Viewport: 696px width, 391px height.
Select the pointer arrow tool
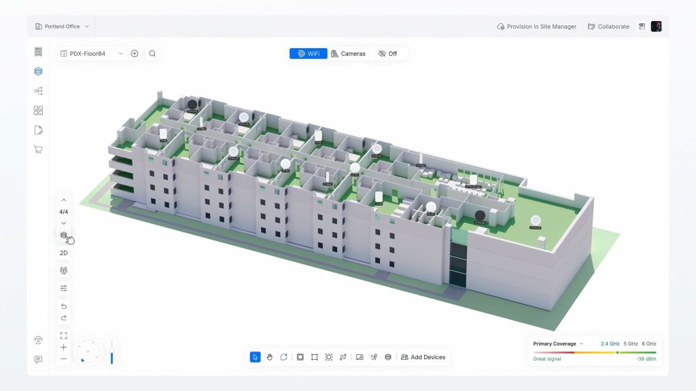click(x=256, y=357)
